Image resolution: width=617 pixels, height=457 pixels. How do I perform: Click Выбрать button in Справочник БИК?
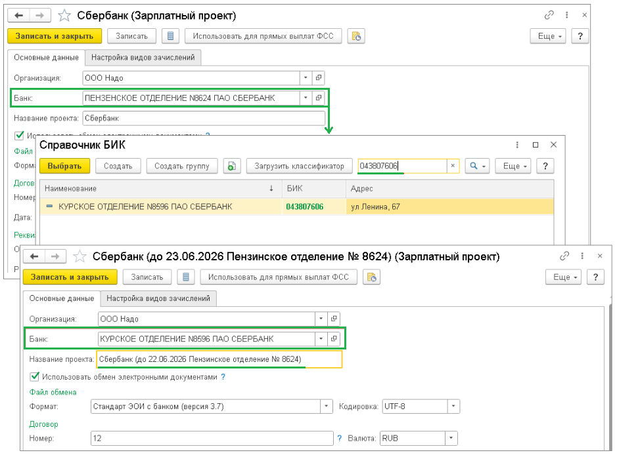[x=64, y=166]
